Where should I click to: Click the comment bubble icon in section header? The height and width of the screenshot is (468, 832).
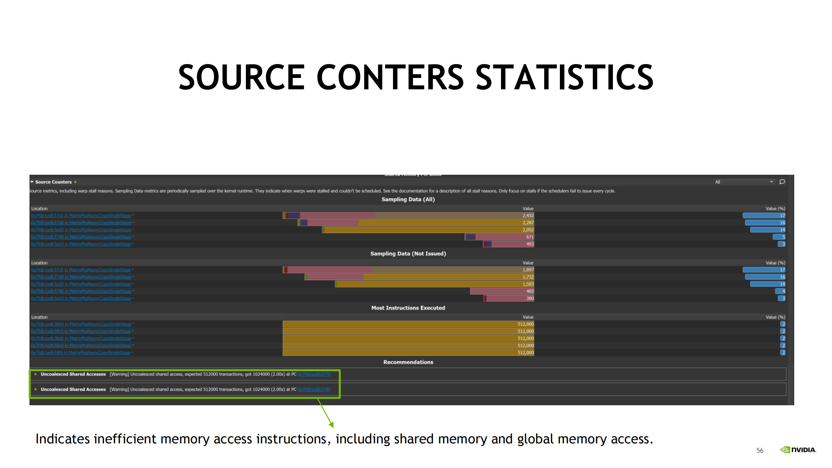pyautogui.click(x=782, y=182)
